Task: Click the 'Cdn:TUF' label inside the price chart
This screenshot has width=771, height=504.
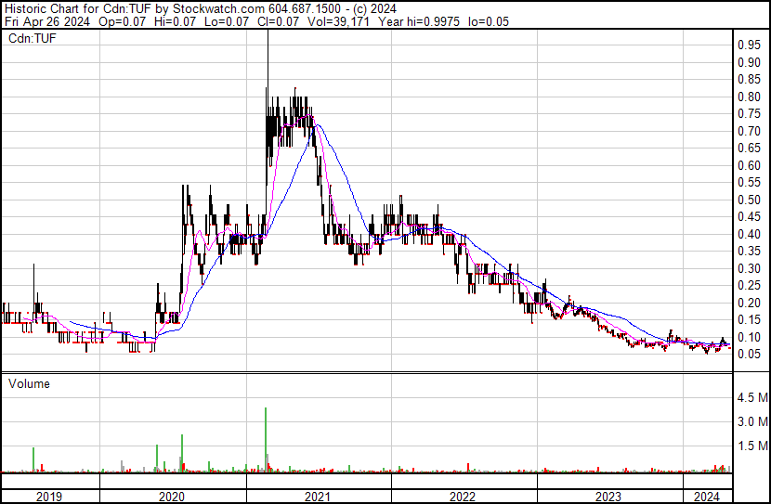Action: 33,38
